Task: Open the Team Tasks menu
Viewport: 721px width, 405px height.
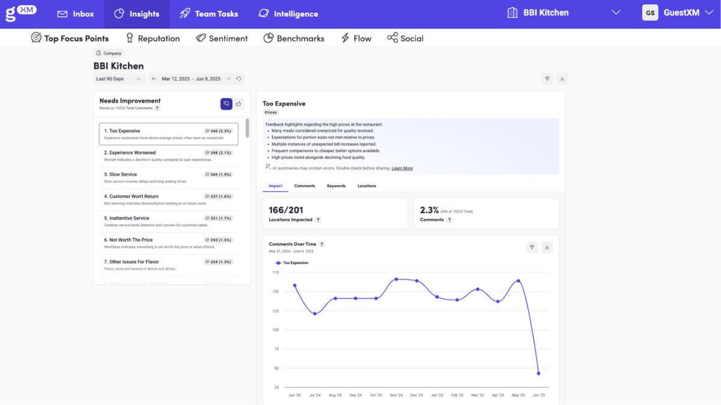Action: tap(208, 14)
